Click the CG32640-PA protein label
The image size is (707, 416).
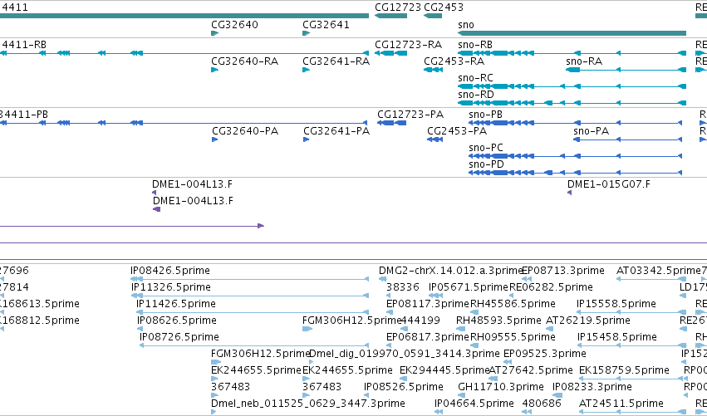pyautogui.click(x=245, y=131)
